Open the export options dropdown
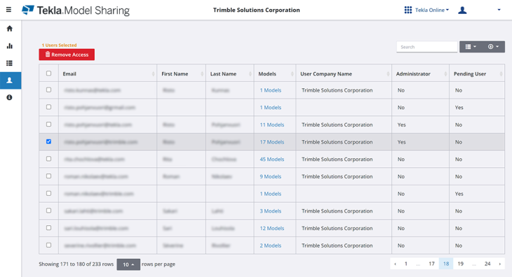The height and width of the screenshot is (277, 512). (493, 47)
